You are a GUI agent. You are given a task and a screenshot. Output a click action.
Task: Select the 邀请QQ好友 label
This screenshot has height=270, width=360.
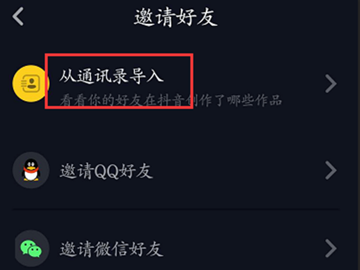pos(106,171)
